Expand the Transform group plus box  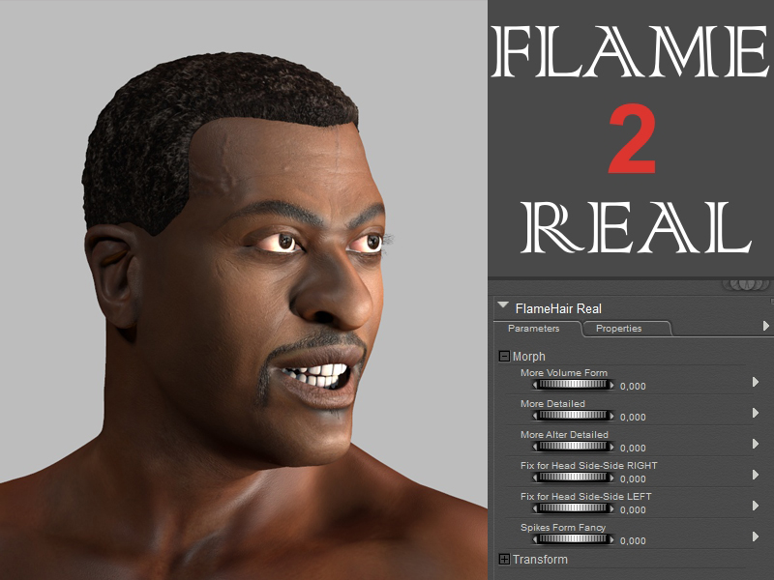pyautogui.click(x=504, y=560)
